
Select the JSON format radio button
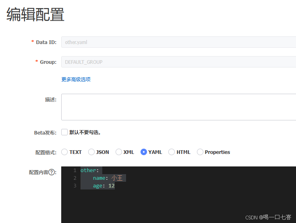point(91,152)
